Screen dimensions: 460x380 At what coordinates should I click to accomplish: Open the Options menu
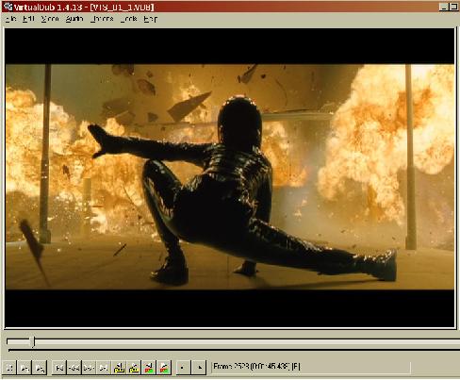click(x=102, y=19)
